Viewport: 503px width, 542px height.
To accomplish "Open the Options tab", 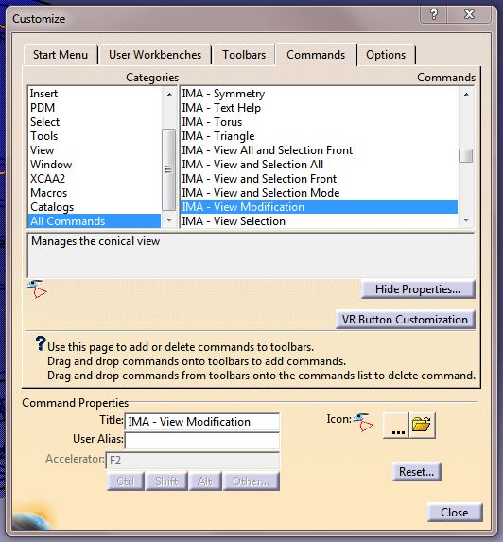I will point(386,55).
